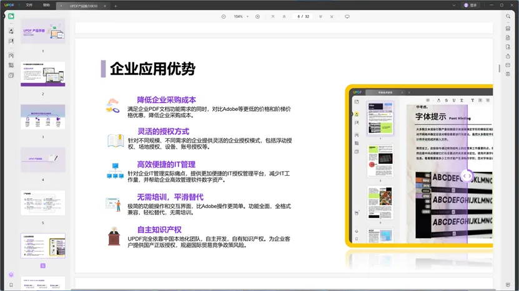Open the 帮助 menu

46,5
